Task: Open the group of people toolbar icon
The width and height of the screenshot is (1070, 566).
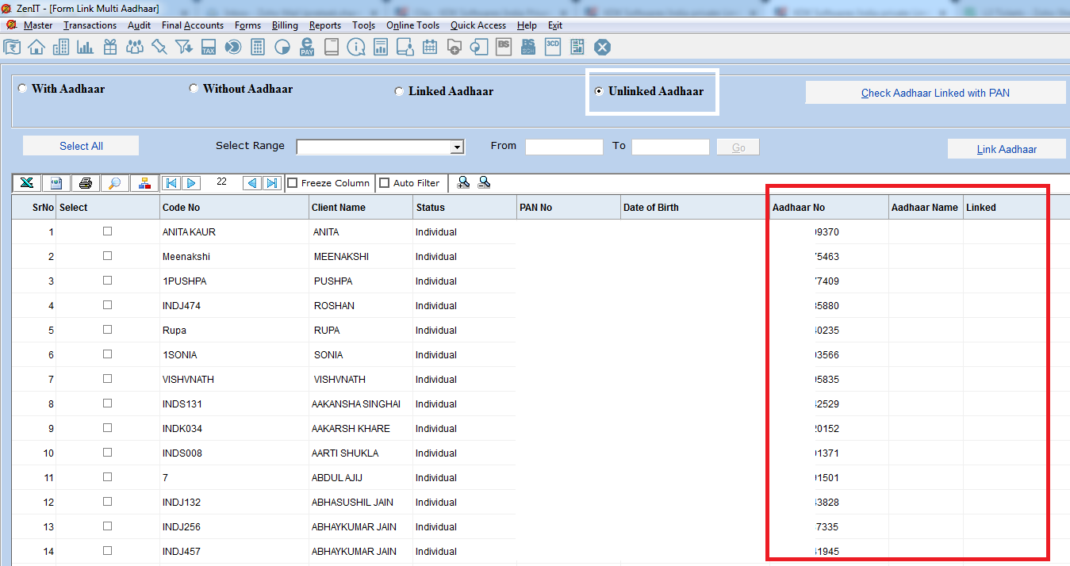Action: click(x=135, y=47)
